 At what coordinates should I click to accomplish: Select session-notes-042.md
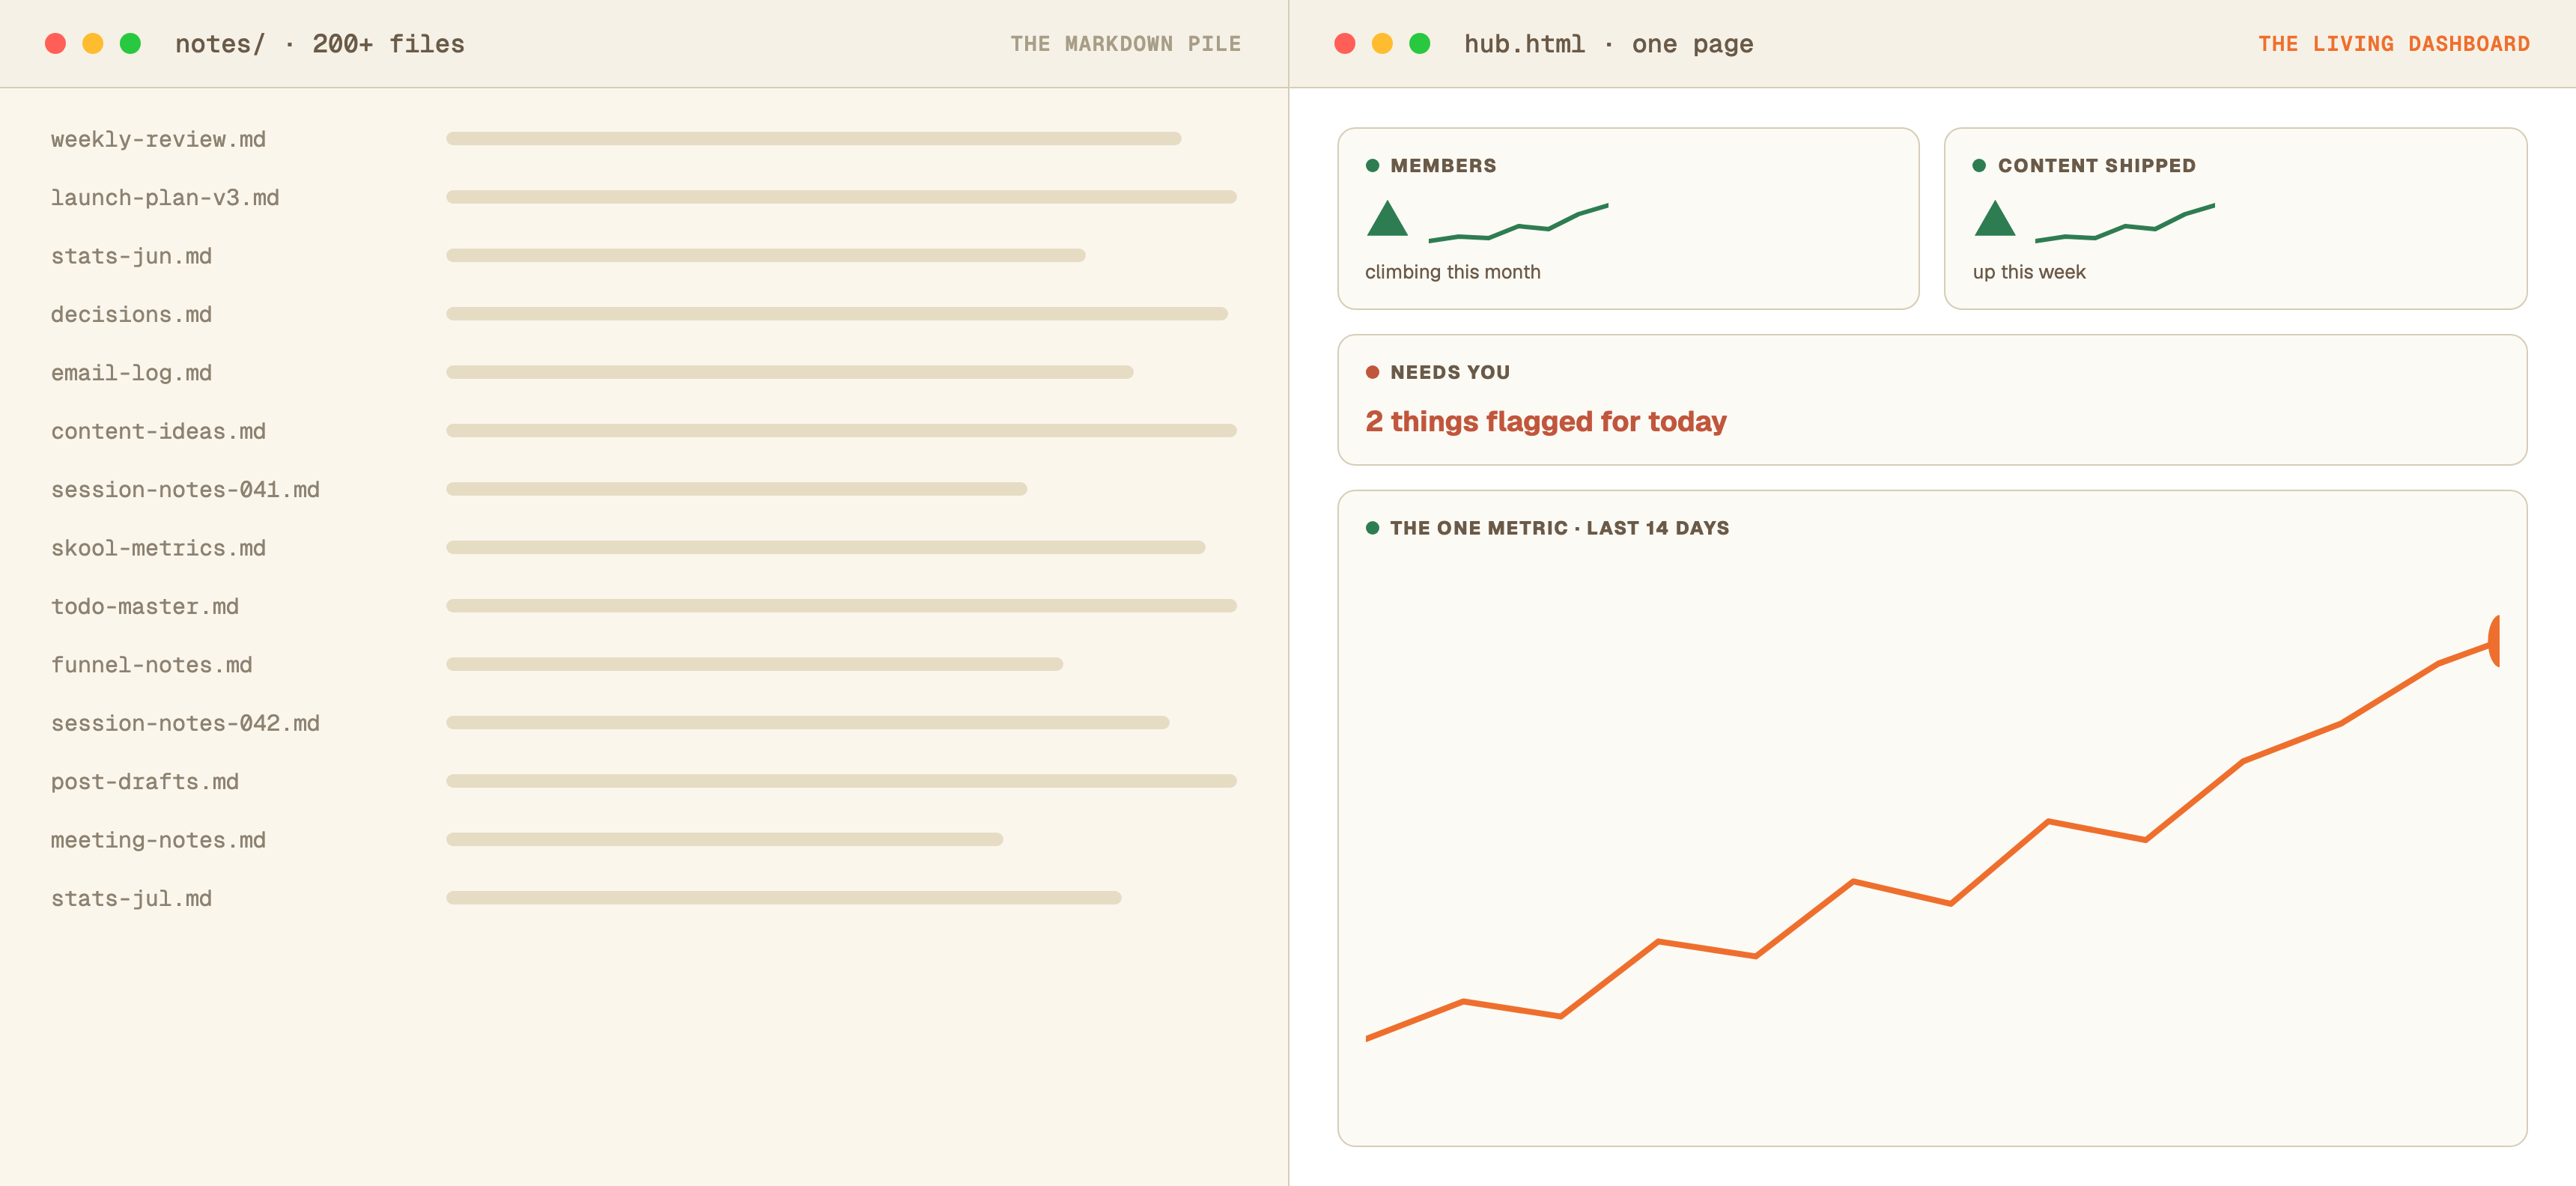pos(185,723)
